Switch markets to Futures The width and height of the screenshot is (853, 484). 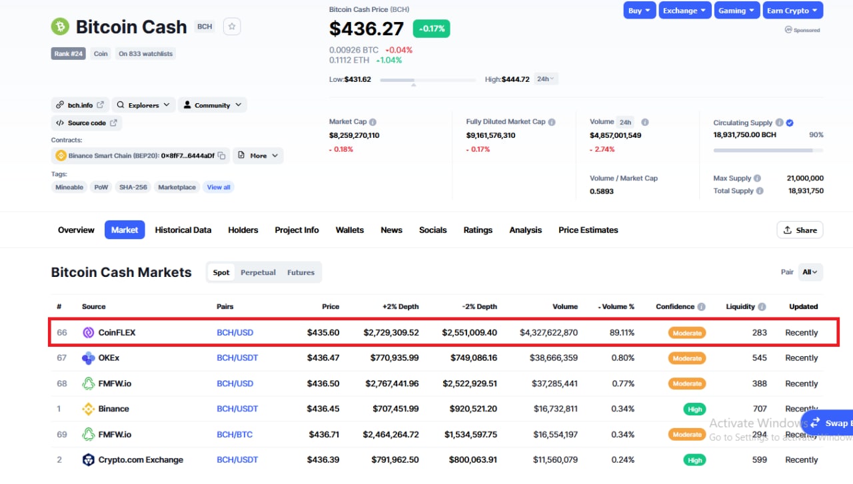point(301,272)
